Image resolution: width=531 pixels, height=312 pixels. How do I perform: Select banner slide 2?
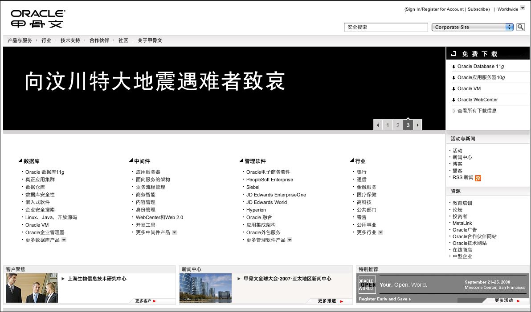pos(398,125)
